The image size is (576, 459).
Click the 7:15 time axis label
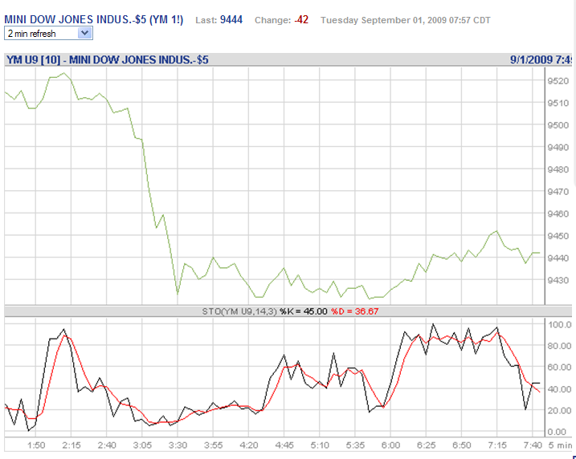(x=497, y=445)
